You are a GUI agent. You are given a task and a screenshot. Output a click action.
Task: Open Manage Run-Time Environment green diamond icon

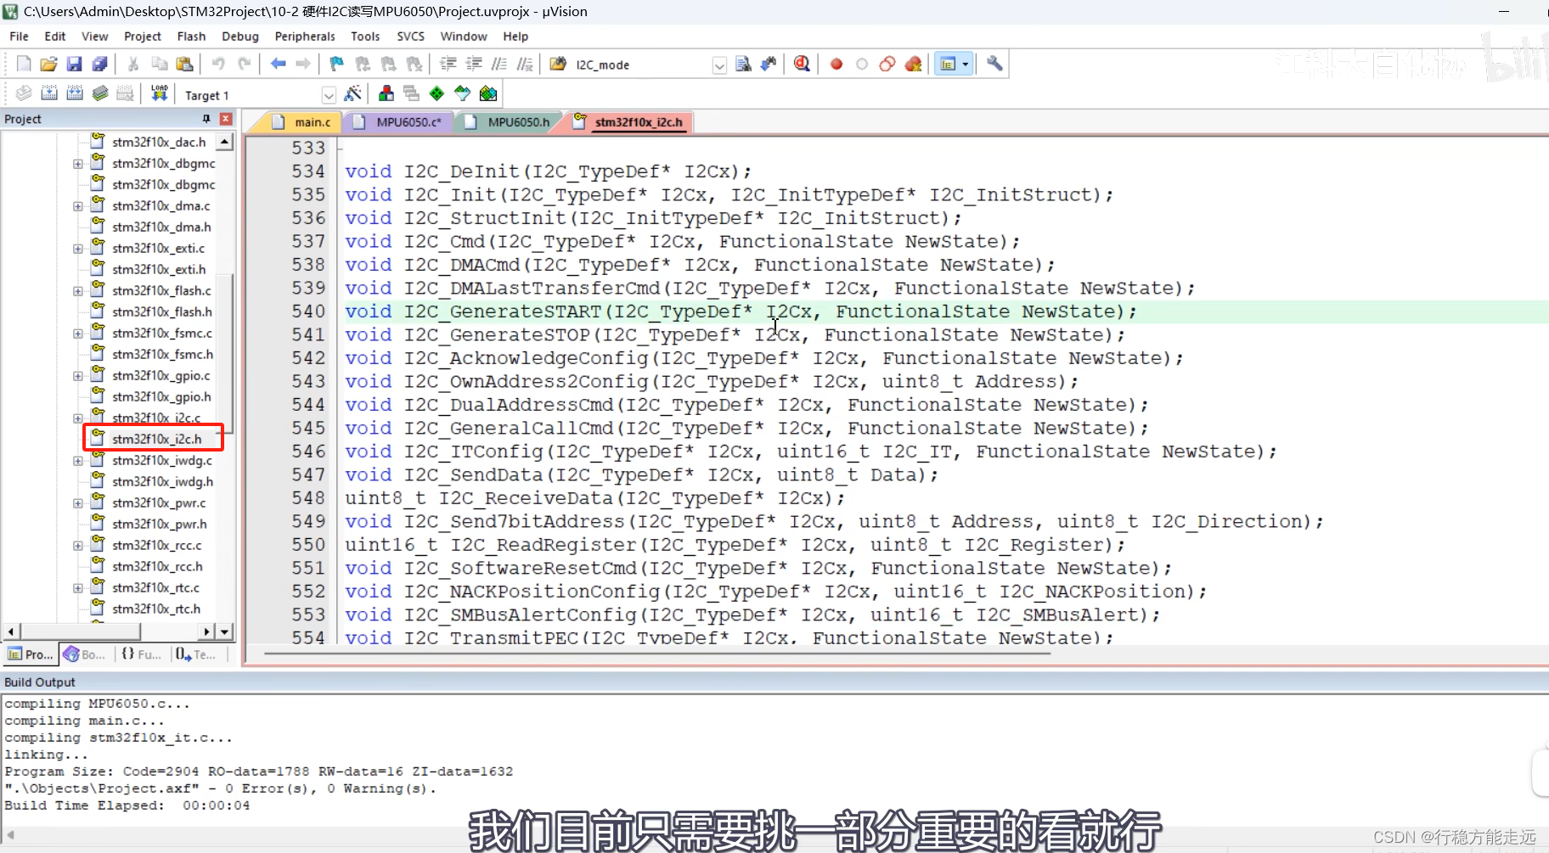[x=437, y=93]
